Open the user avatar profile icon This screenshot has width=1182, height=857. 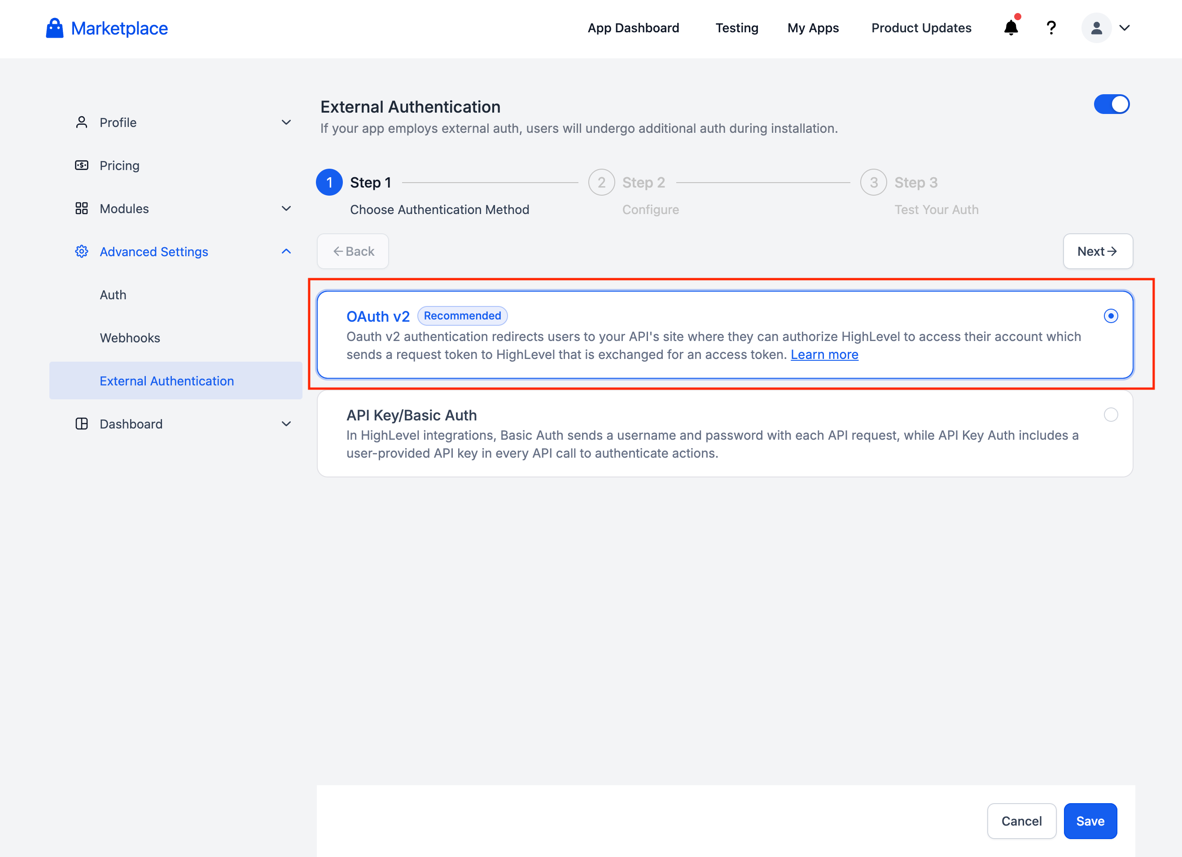pos(1096,28)
